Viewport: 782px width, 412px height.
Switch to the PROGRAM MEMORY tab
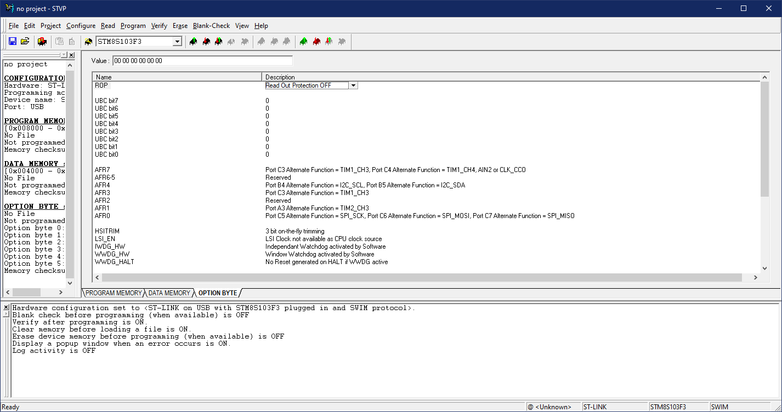coord(114,293)
